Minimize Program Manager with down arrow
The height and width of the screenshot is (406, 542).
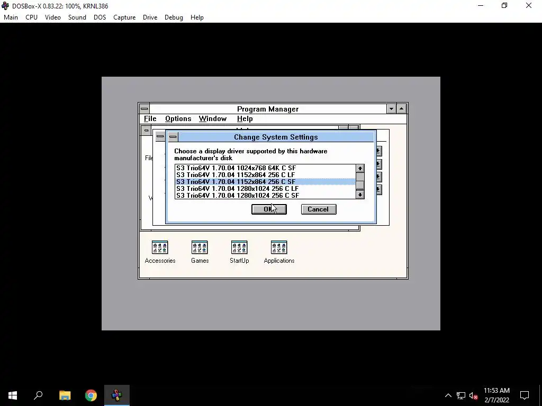coord(391,109)
